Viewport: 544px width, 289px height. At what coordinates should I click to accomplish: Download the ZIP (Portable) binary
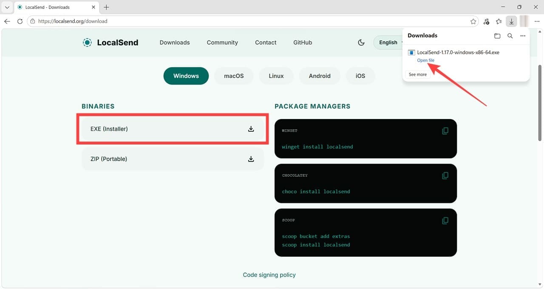tap(173, 159)
